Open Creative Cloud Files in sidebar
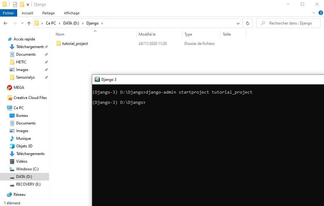This screenshot has height=206, width=324. point(30,98)
